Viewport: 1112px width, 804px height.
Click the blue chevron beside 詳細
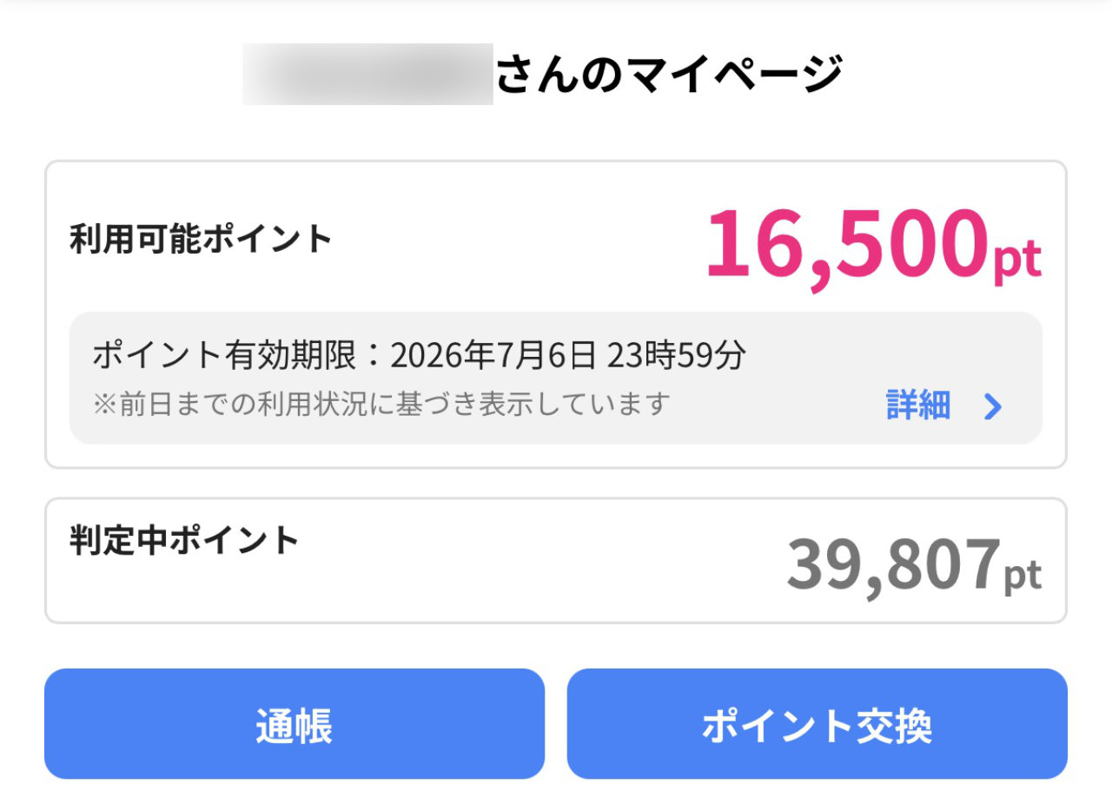[993, 406]
